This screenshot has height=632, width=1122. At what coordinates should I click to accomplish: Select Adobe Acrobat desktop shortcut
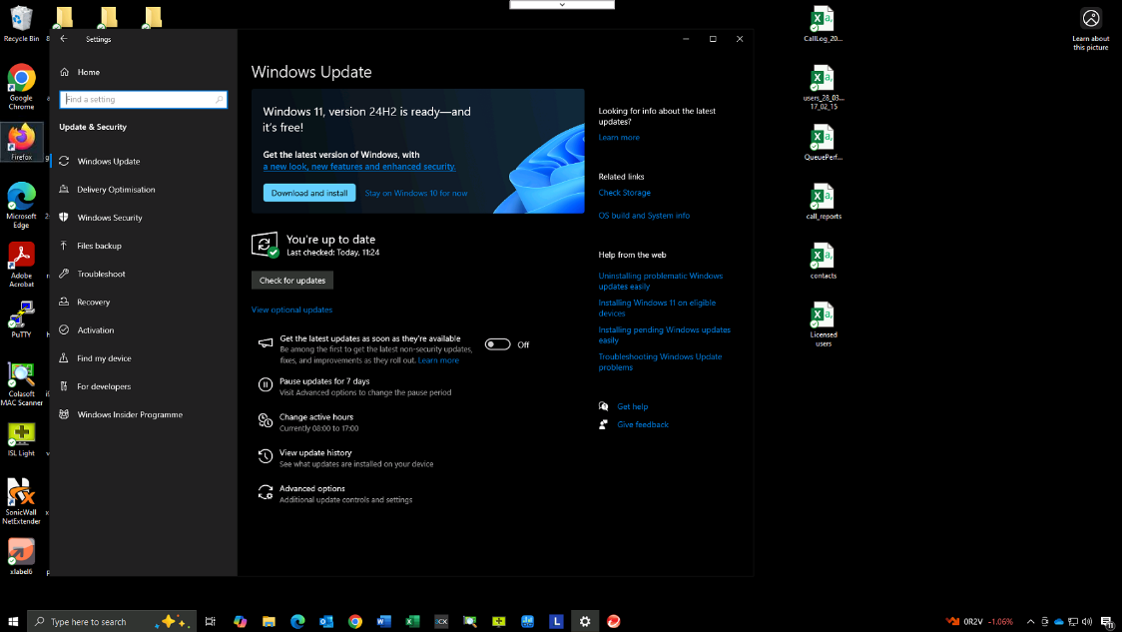22,265
